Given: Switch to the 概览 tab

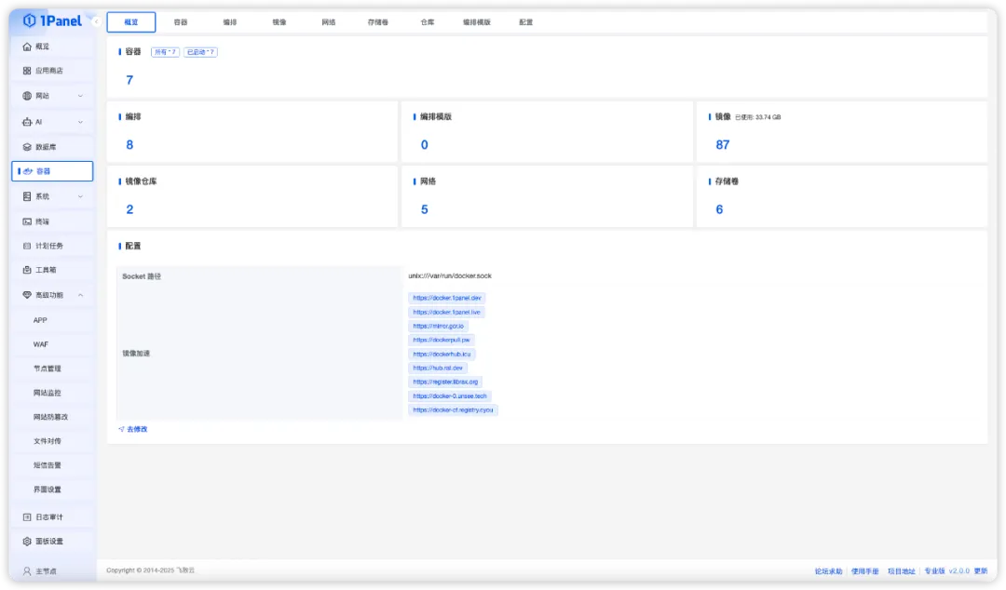Looking at the screenshot, I should pyautogui.click(x=131, y=21).
